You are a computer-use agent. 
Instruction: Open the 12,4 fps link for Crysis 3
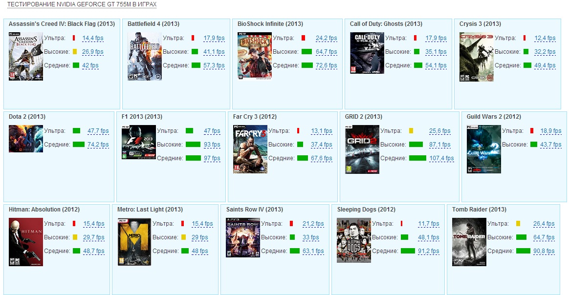pos(545,38)
